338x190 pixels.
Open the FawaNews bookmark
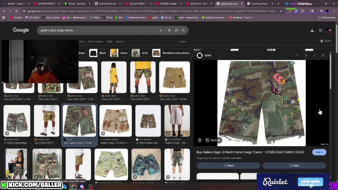241,17
